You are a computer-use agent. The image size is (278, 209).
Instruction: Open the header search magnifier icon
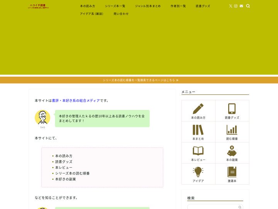click(248, 6)
